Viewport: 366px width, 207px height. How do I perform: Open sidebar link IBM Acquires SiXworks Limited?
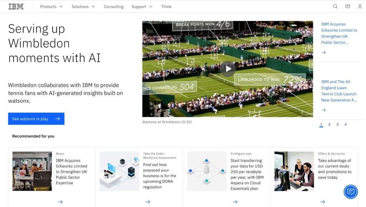[x=339, y=33]
